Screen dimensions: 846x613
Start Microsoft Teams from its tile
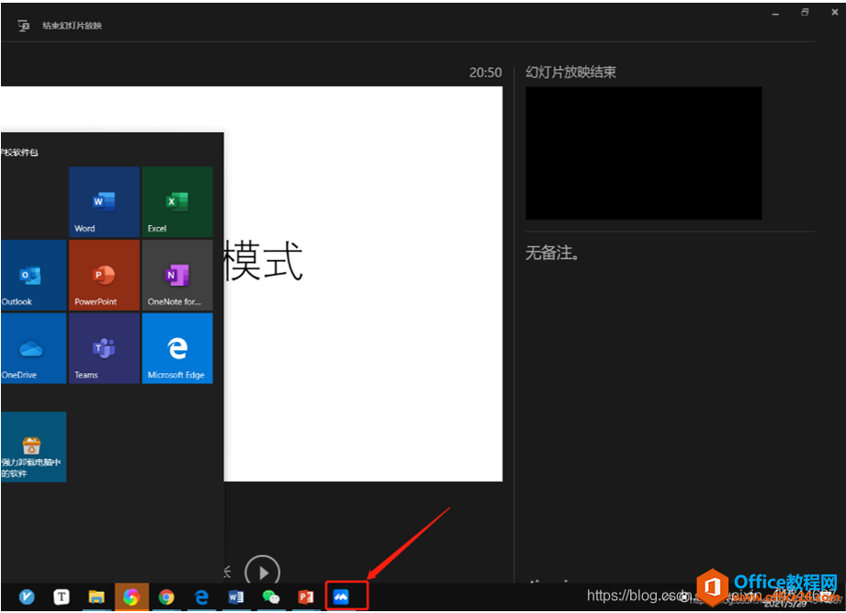pyautogui.click(x=103, y=347)
